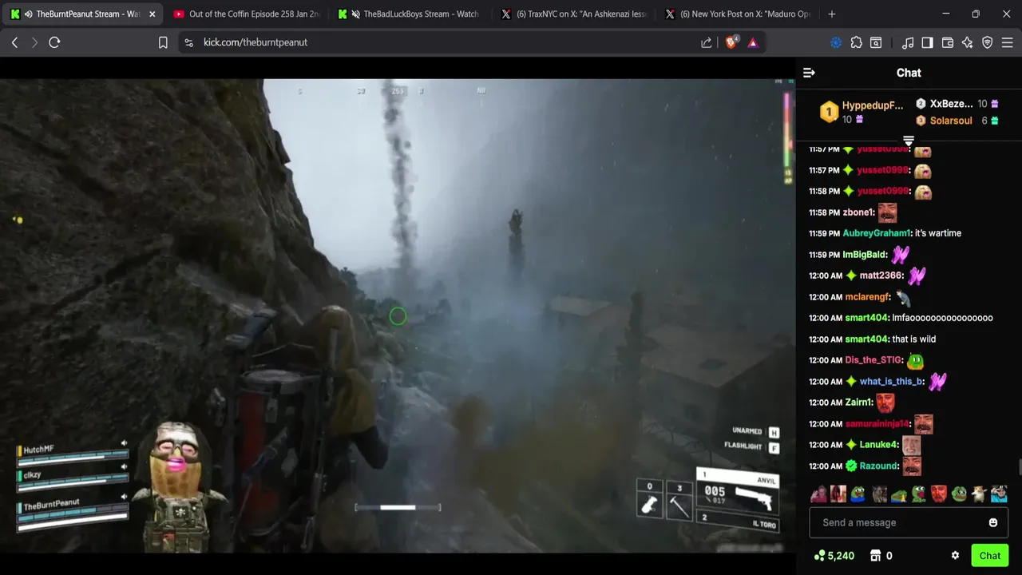
Task: Click the "it's wartime" chat message
Action: (x=938, y=233)
